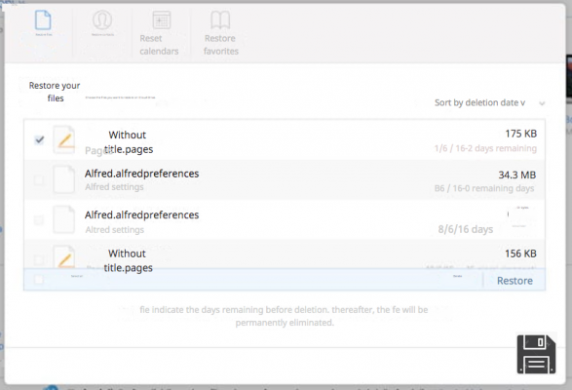Select the Alfred.alfredpreferences 34.3 MB row

tap(285, 179)
